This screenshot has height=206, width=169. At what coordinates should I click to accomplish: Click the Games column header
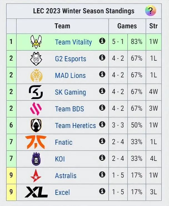point(127,26)
